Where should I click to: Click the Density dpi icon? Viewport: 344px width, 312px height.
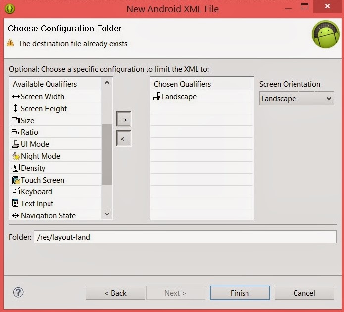(15, 168)
